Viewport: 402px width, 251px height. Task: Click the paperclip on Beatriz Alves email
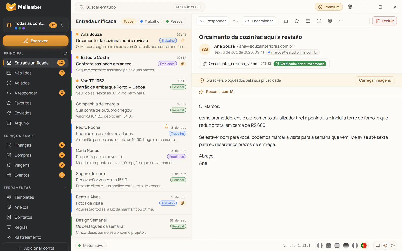[183, 203]
